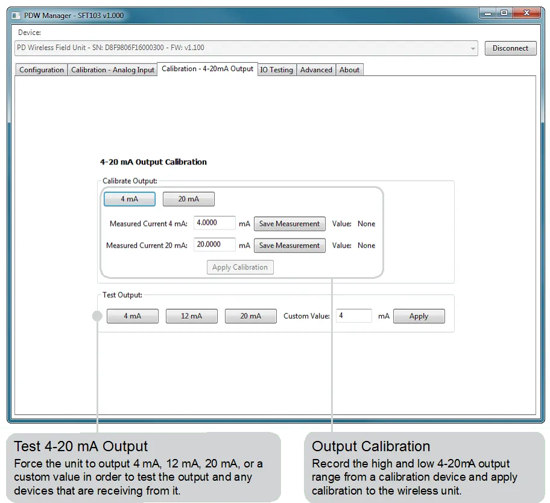This screenshot has height=503, width=550.
Task: Focus the Measured Current 4 mA field
Action: coord(214,223)
